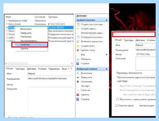This screenshot has height=121, width=159.
Task: Click the icon of the Sched… task row
Action: (7, 34)
